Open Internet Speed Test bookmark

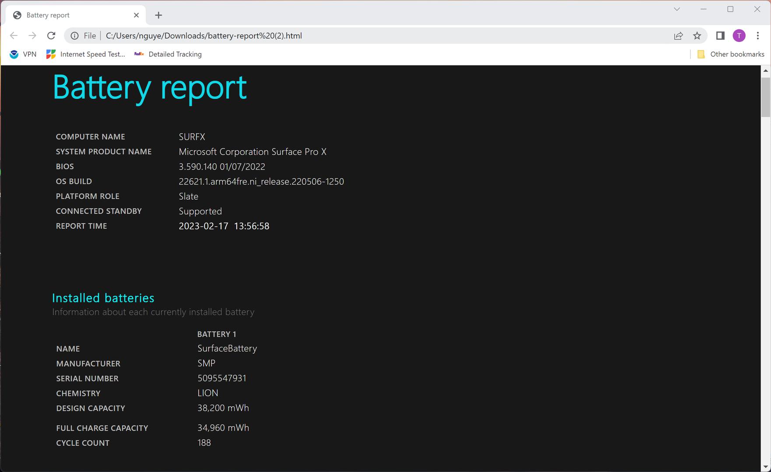(86, 54)
